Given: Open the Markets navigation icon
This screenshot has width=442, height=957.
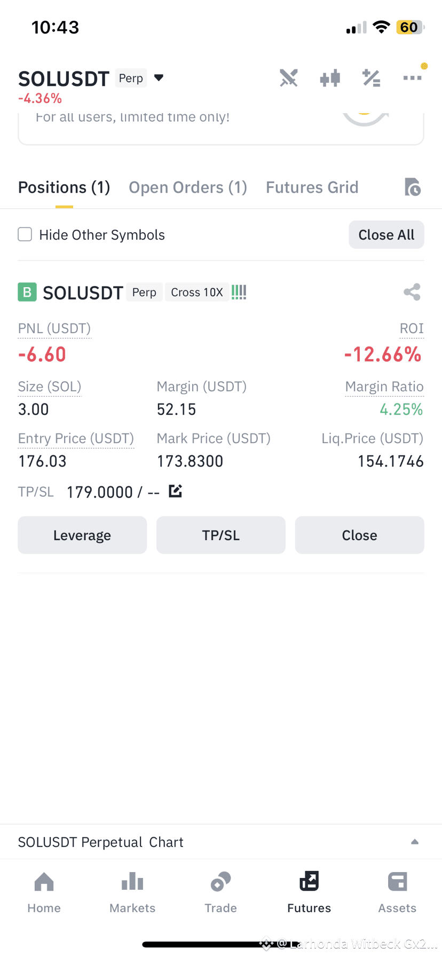Looking at the screenshot, I should click(x=132, y=882).
